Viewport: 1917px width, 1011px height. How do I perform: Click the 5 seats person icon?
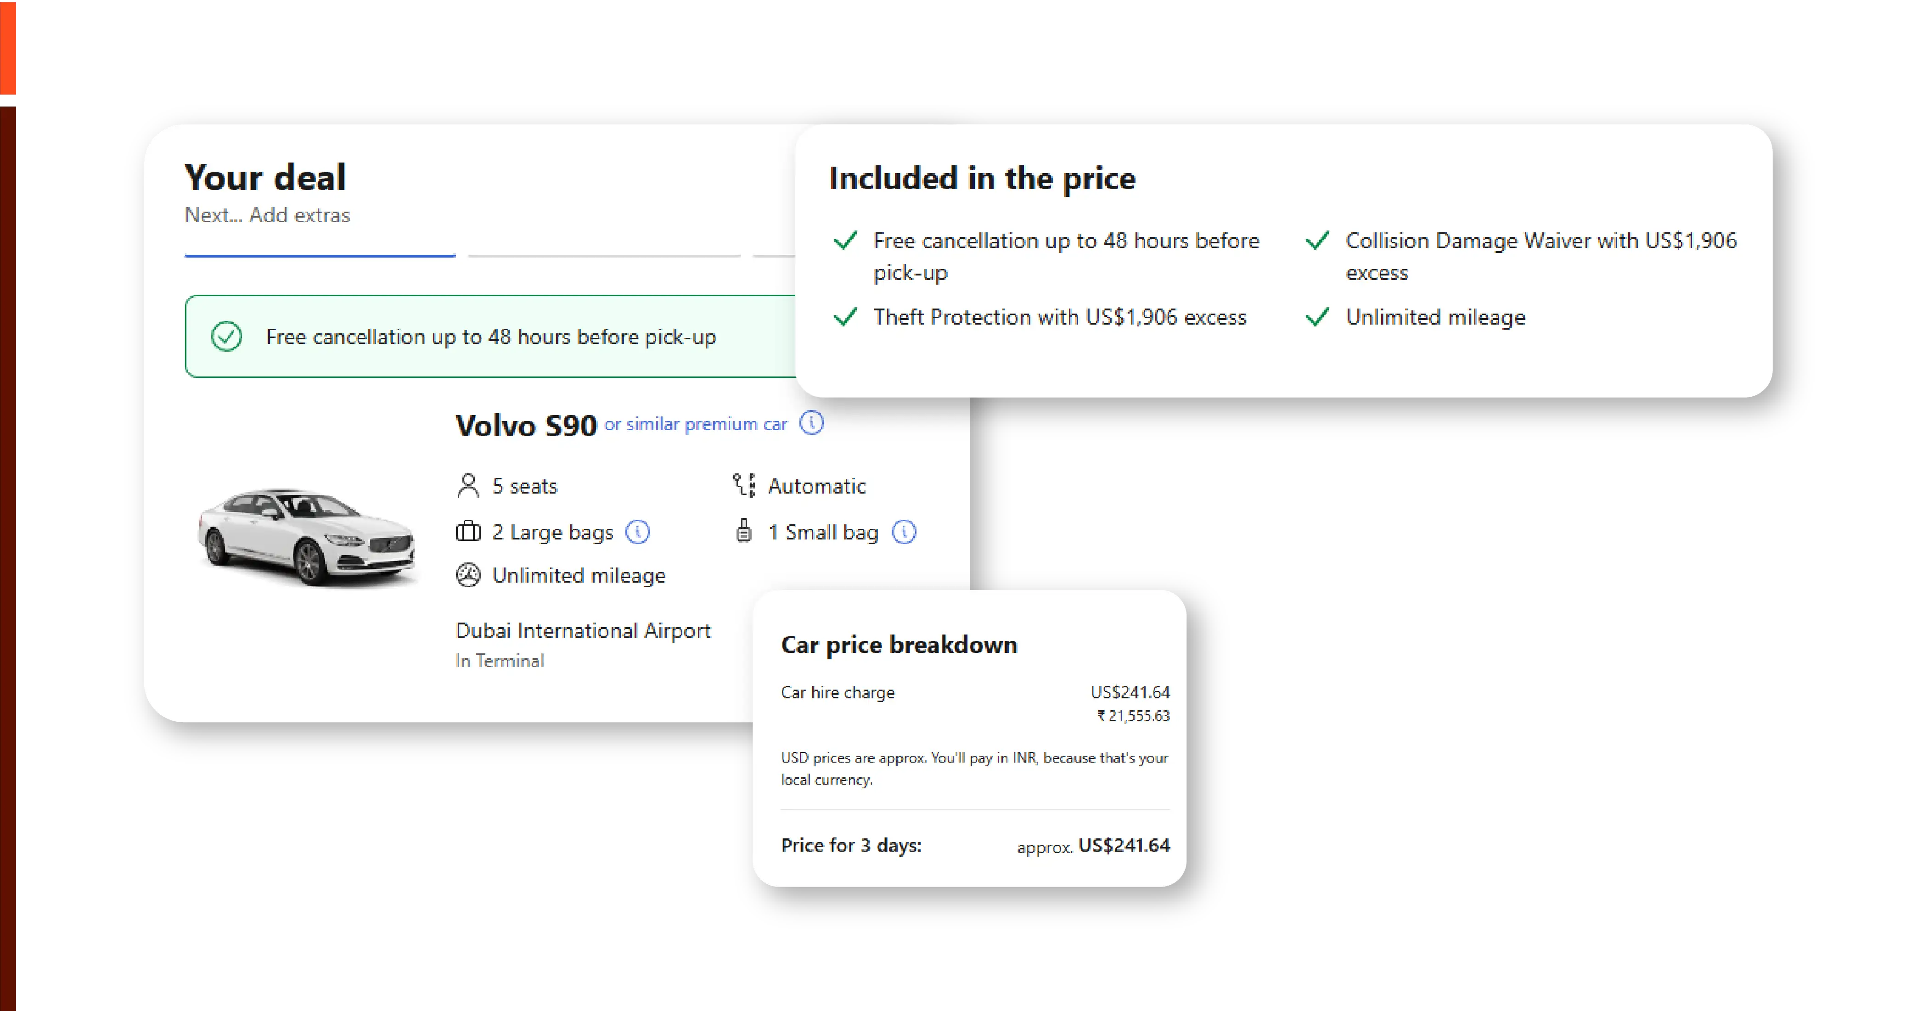click(x=468, y=486)
